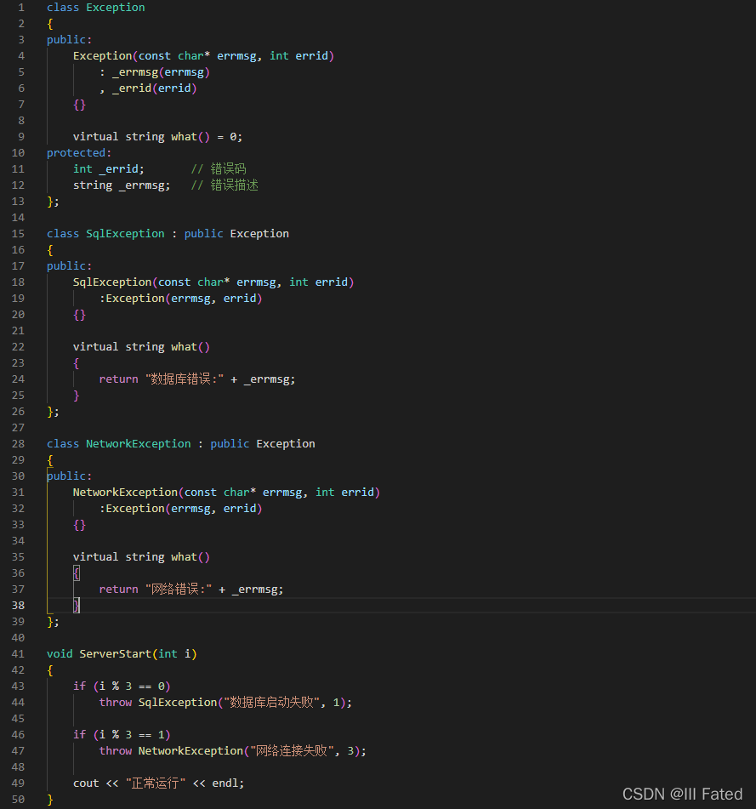Screen dimensions: 756x809
Task: Click the throw NetworkException statement on line 47
Action: pyautogui.click(x=232, y=750)
